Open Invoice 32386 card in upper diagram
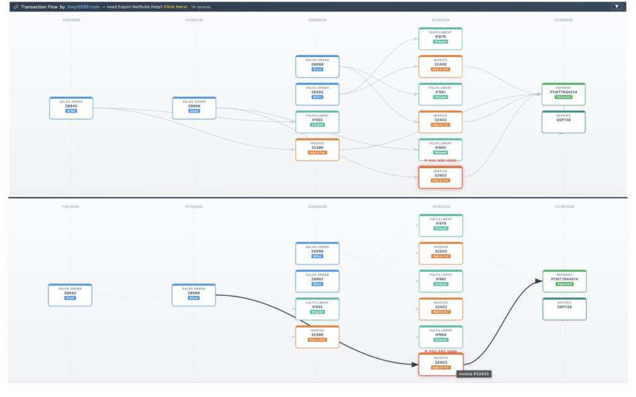The height and width of the screenshot is (397, 636). click(x=317, y=149)
